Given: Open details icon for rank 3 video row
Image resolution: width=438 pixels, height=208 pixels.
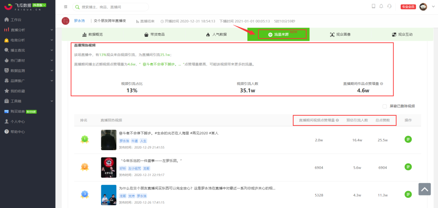Looking at the screenshot, I should (x=408, y=194).
